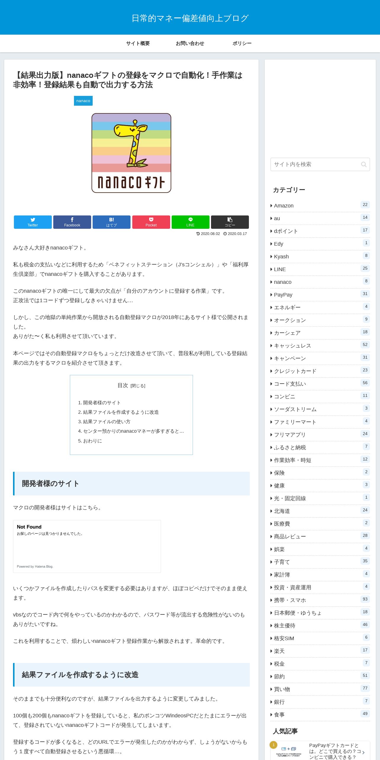Open the 健康 category
Viewport: 380px width, 760px height.
coord(320,486)
